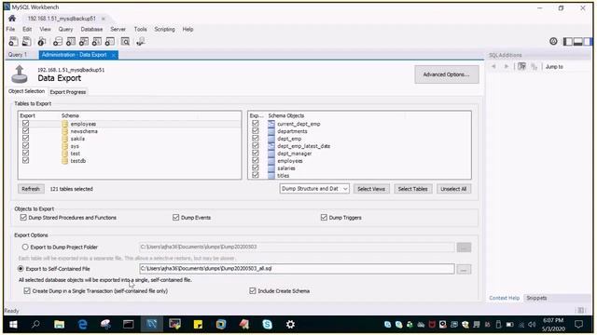Open Microsoft Edge from taskbar
The height and width of the screenshot is (335, 597).
coord(82,325)
